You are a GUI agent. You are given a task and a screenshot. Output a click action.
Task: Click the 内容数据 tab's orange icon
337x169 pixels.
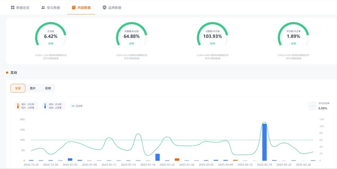74,8
